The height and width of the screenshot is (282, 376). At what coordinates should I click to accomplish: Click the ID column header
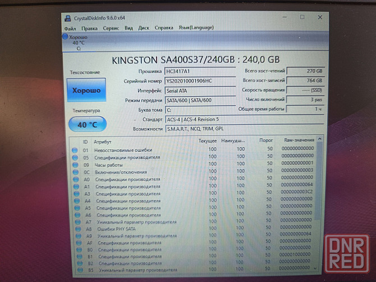pos(85,142)
